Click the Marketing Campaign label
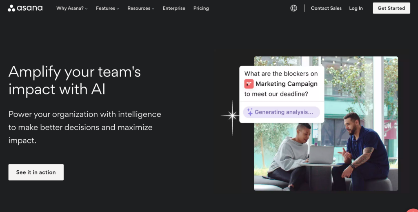 [286, 84]
